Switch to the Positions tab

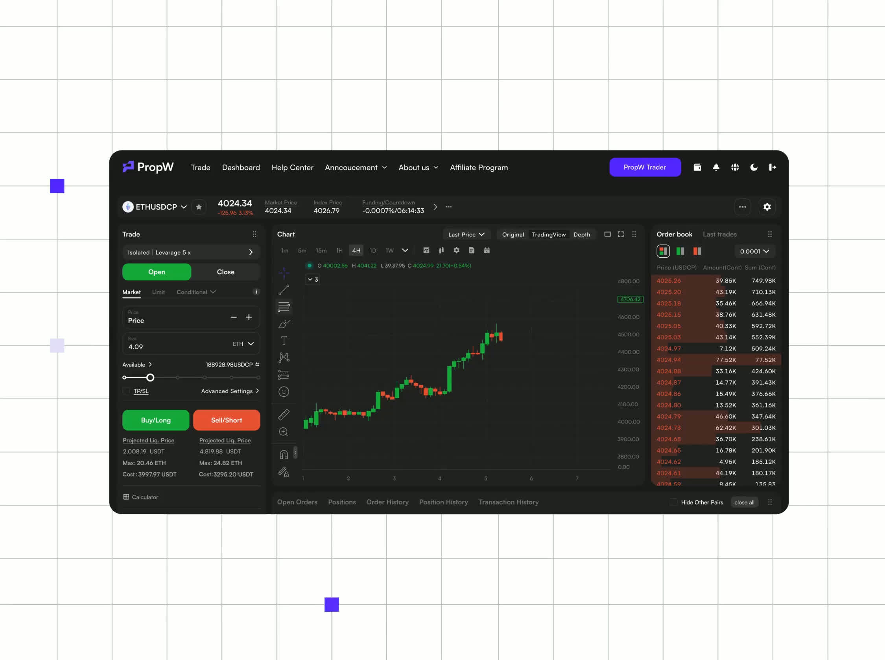(x=342, y=502)
